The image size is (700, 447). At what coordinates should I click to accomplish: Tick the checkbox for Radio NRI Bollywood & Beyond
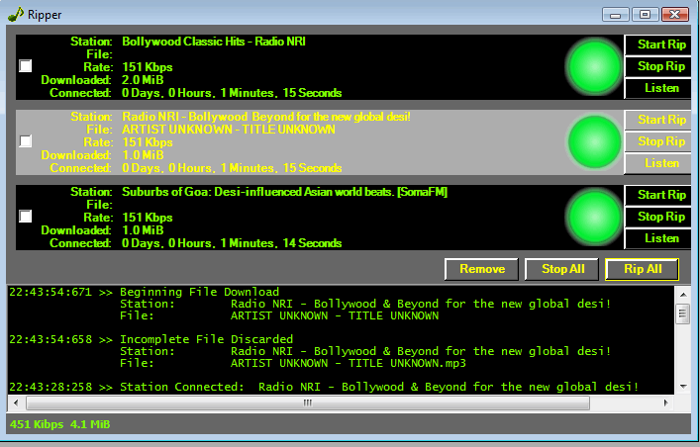click(x=26, y=141)
